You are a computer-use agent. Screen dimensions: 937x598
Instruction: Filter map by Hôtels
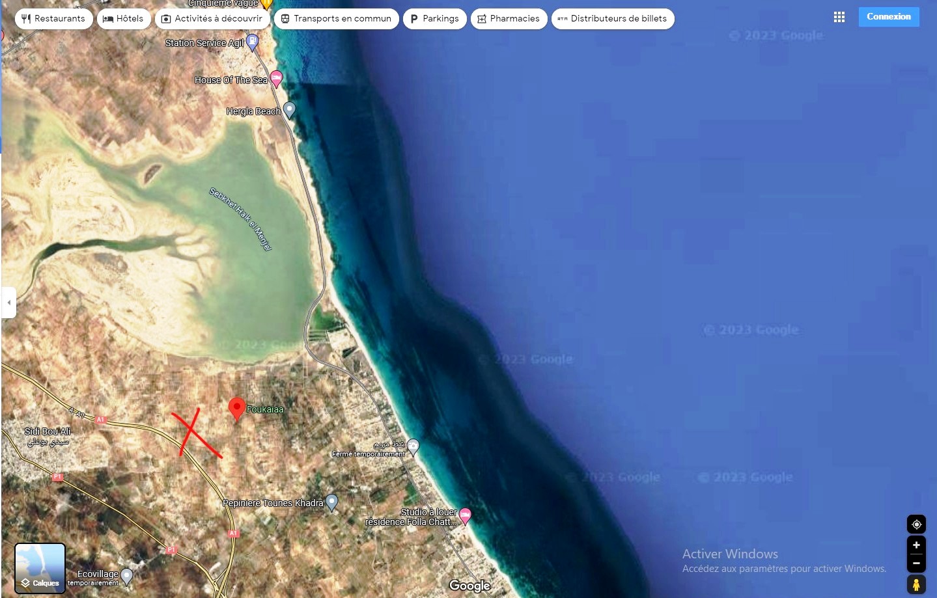[x=124, y=19]
